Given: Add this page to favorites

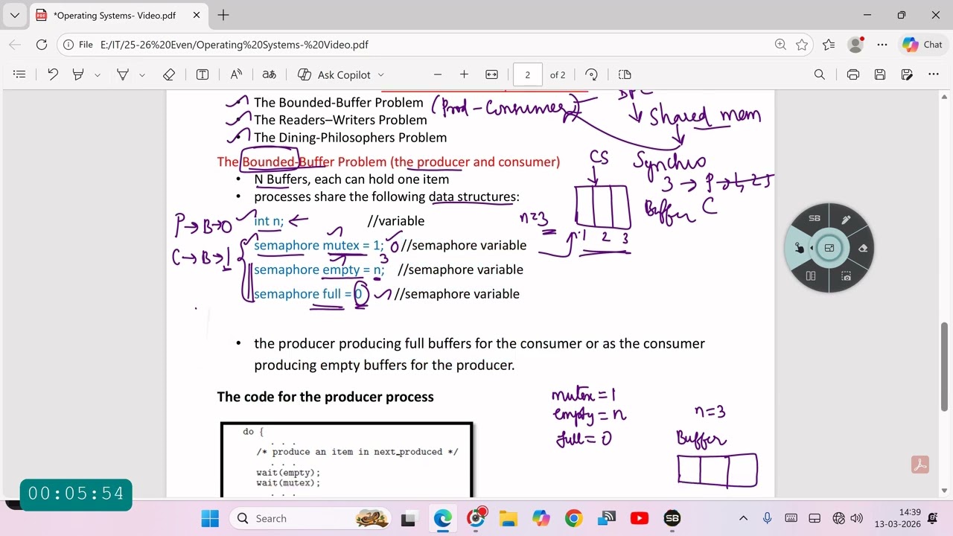Looking at the screenshot, I should click(x=802, y=45).
